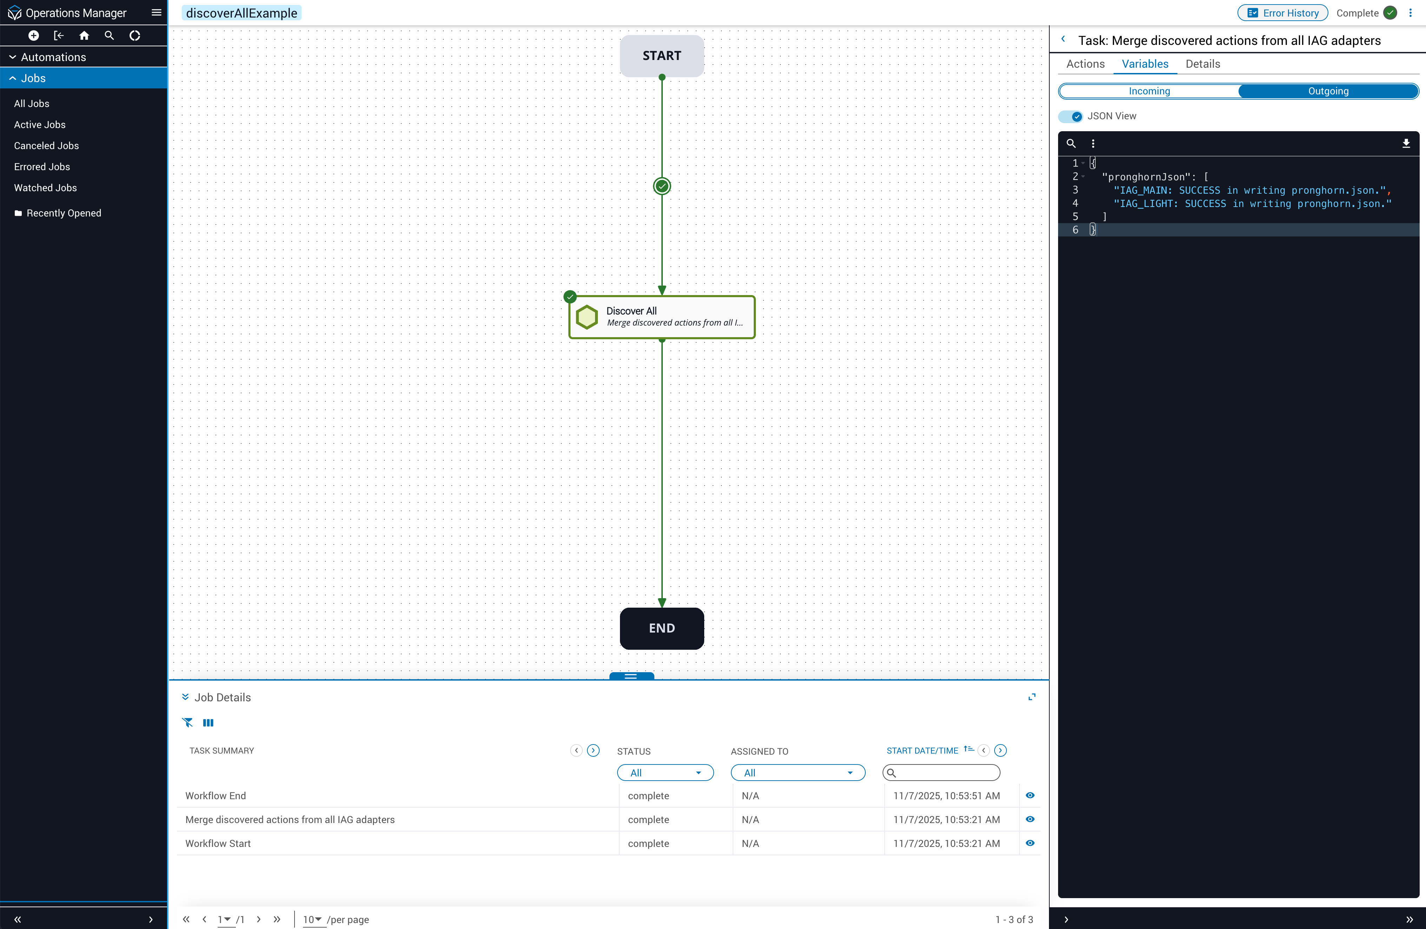View details for Workflow End task
This screenshot has height=929, width=1426.
(1030, 796)
